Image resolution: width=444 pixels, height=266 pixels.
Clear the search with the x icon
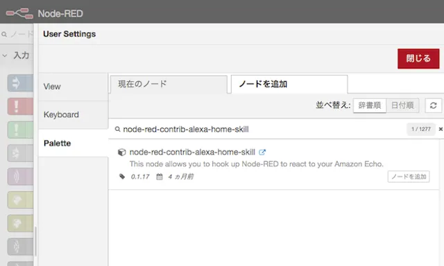[x=441, y=129]
